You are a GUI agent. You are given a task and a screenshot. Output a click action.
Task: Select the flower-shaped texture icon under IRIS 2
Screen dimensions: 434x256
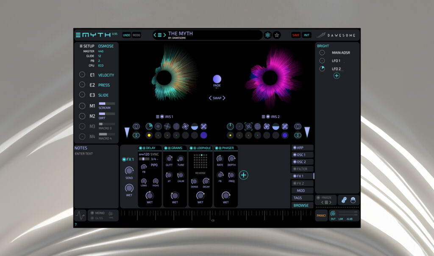[267, 126]
